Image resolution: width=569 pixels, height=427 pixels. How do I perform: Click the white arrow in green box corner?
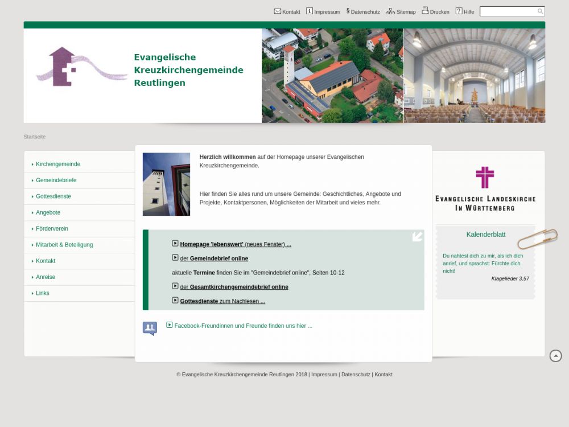417,237
